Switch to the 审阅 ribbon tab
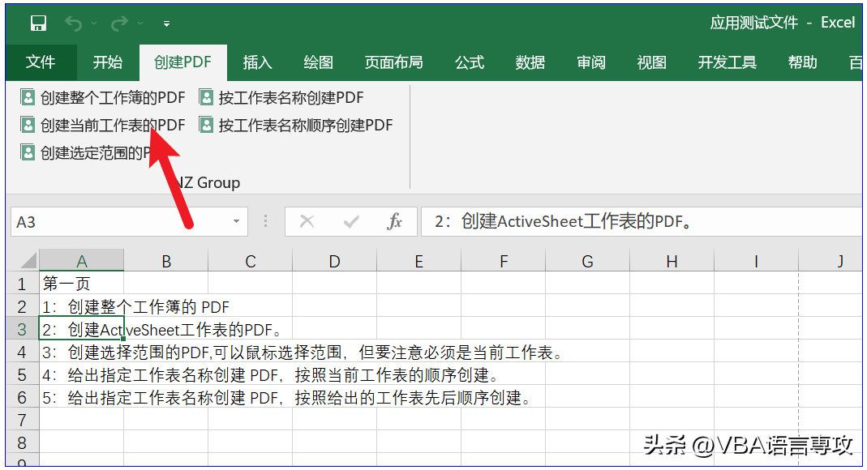Screen dimensions: 867x470 [591, 62]
